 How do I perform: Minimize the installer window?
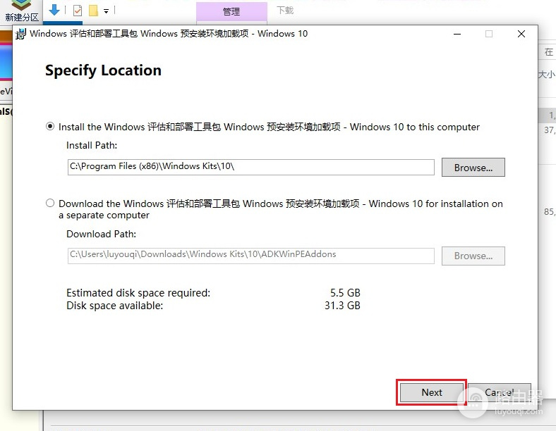pos(457,34)
